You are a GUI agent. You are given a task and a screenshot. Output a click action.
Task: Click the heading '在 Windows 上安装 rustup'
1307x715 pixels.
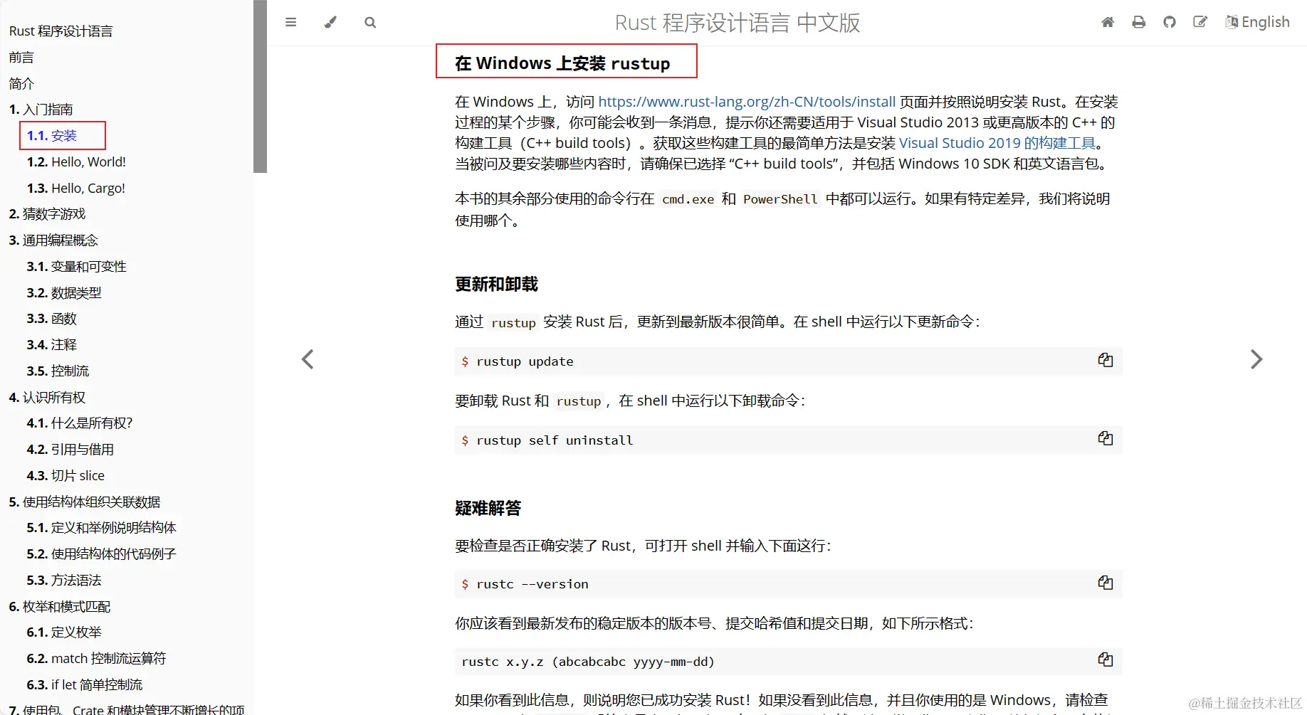562,63
